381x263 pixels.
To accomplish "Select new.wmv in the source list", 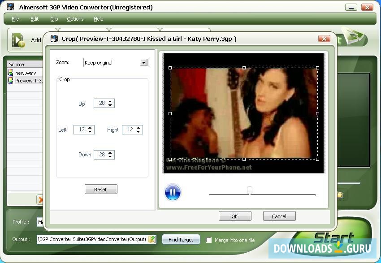I will (26, 73).
